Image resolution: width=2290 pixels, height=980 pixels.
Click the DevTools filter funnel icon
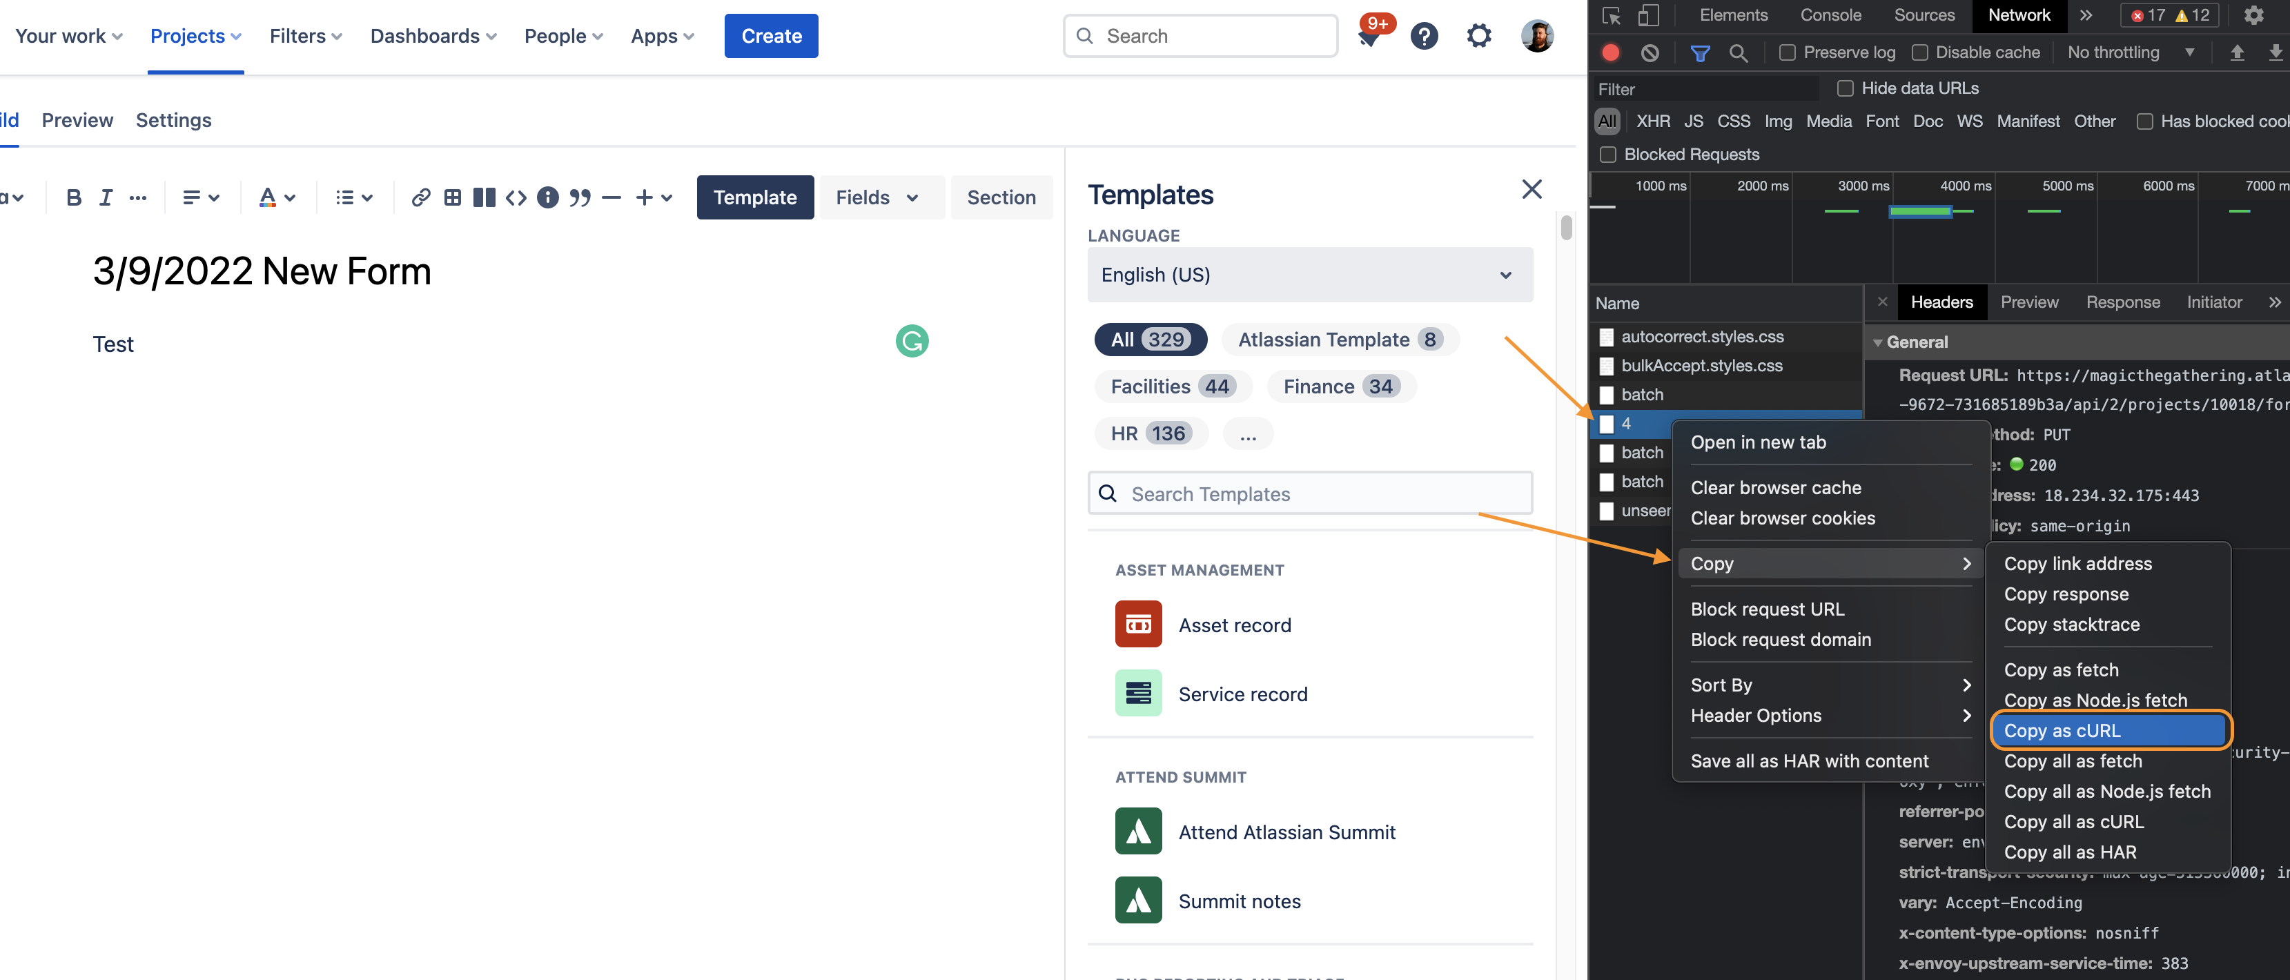[1700, 53]
